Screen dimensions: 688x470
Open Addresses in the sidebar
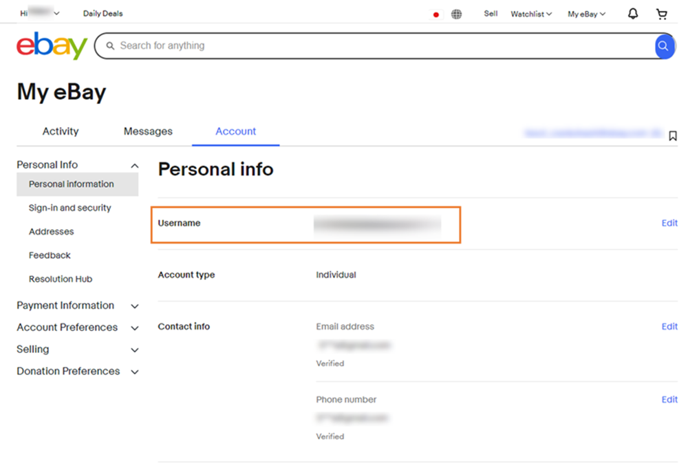coord(52,231)
